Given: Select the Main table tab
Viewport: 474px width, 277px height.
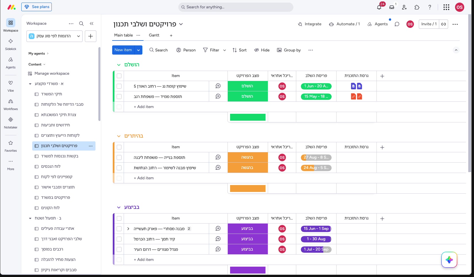Looking at the screenshot, I should [x=123, y=35].
